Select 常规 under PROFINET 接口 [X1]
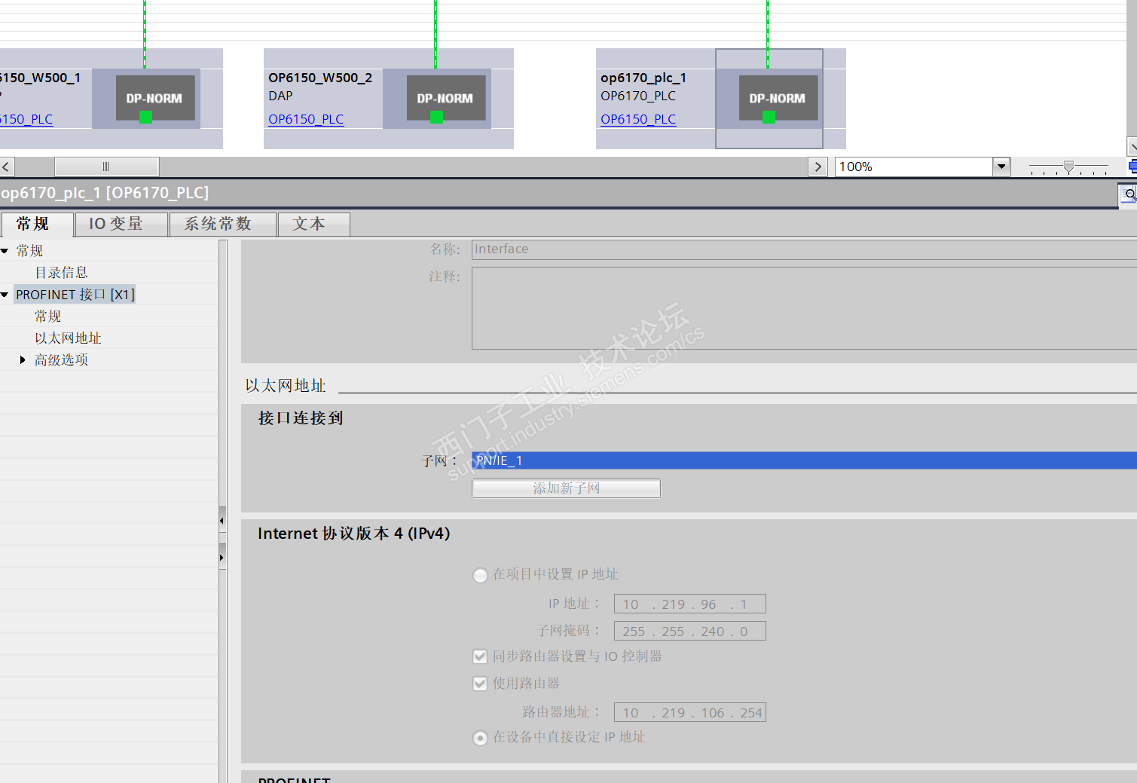 pyautogui.click(x=47, y=317)
